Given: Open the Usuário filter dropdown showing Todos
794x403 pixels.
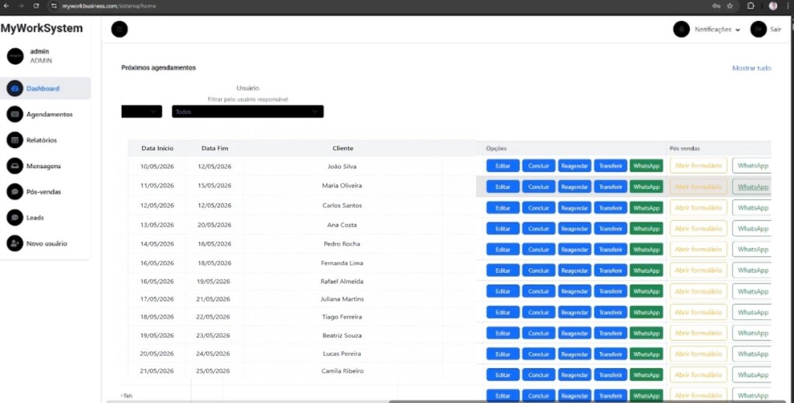Looking at the screenshot, I should pos(247,112).
